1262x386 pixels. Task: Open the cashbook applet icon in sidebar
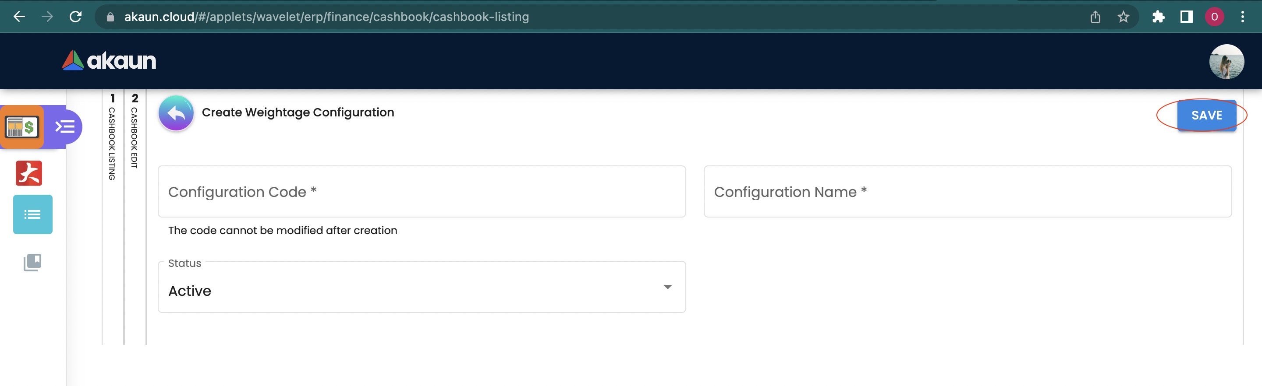(x=22, y=127)
